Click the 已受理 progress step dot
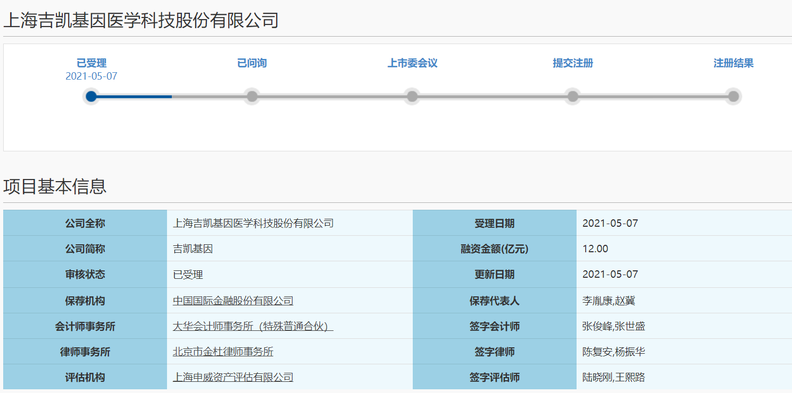The height and width of the screenshot is (393, 792). coord(91,96)
